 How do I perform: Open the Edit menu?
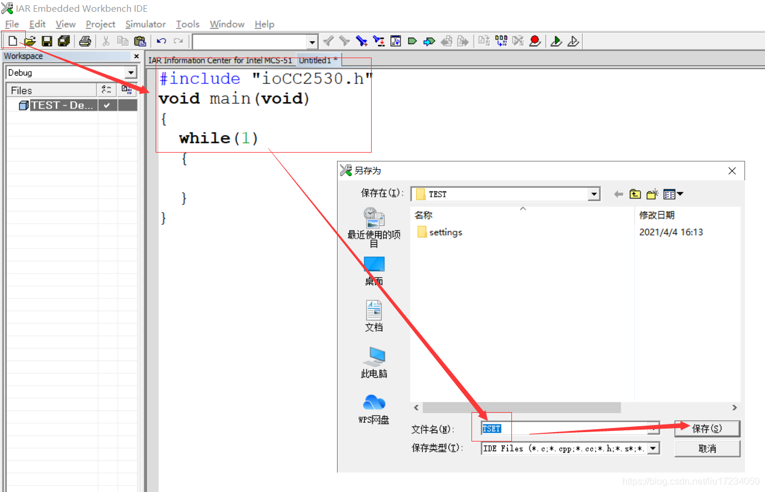[x=38, y=24]
